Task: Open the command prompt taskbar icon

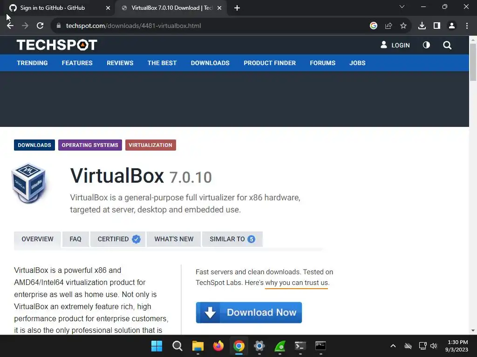Action: pos(320,346)
